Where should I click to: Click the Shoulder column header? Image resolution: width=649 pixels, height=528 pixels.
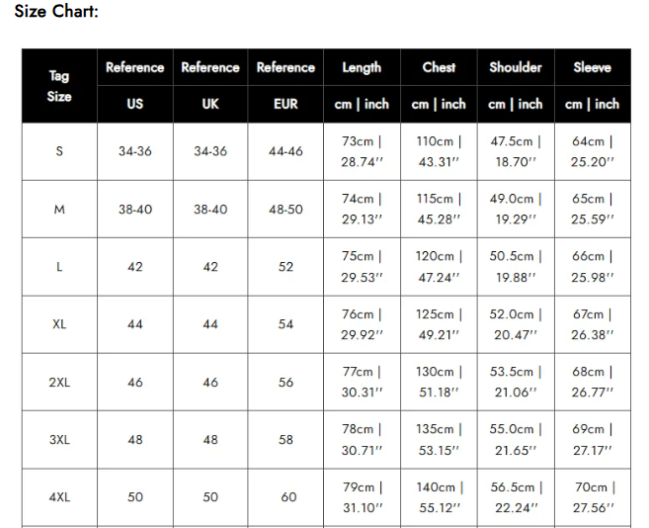[516, 67]
